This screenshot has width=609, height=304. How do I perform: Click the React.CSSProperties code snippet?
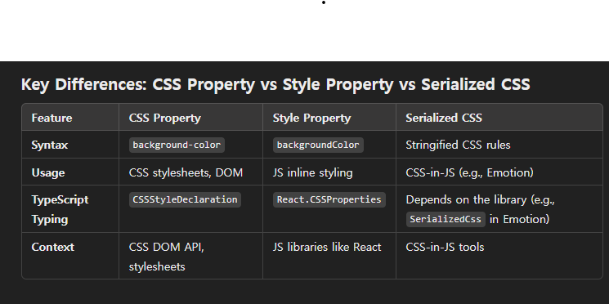[x=329, y=199]
